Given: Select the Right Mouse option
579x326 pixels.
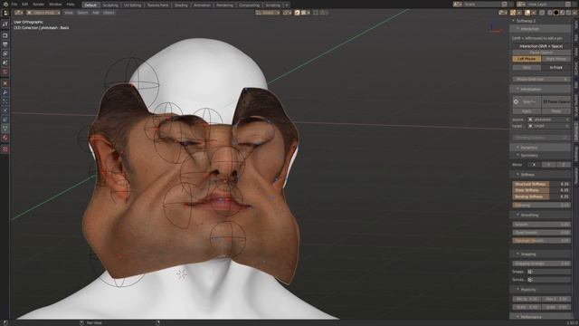Looking at the screenshot, I should click(x=555, y=59).
